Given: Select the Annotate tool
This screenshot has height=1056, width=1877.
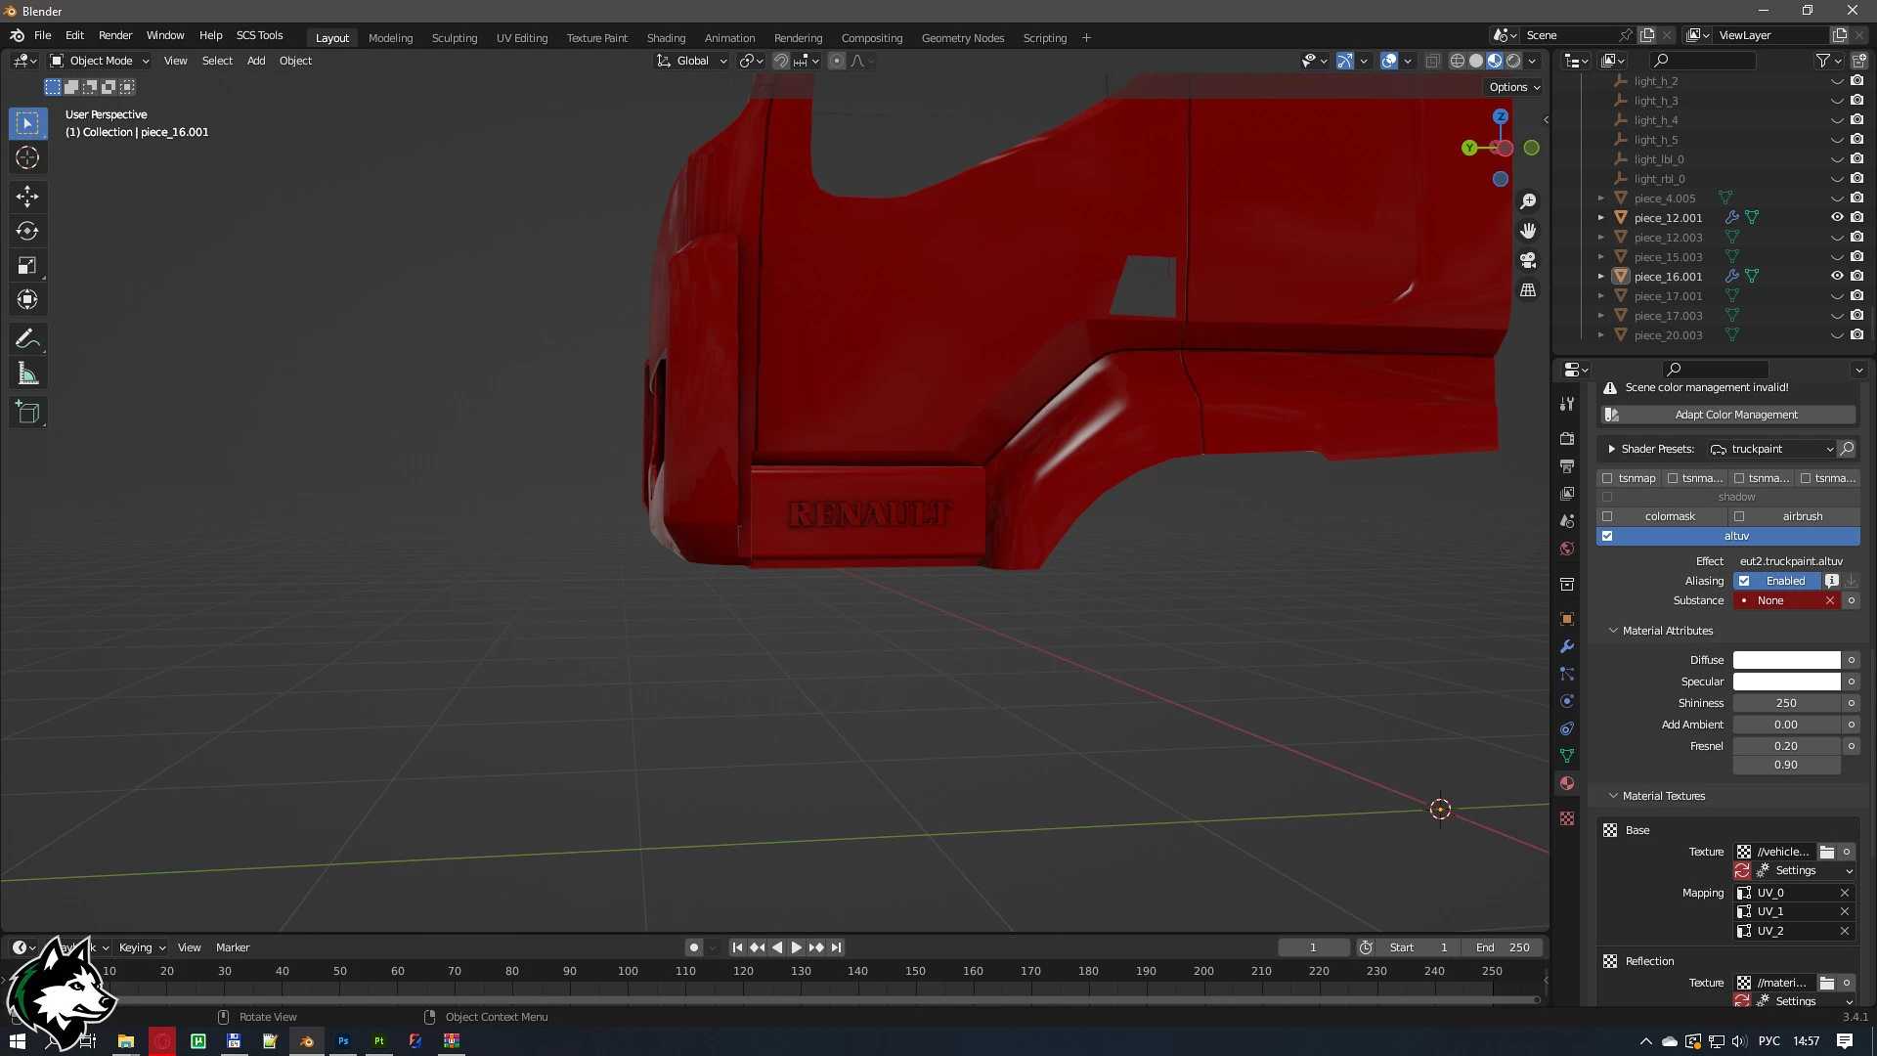Looking at the screenshot, I should point(27,339).
